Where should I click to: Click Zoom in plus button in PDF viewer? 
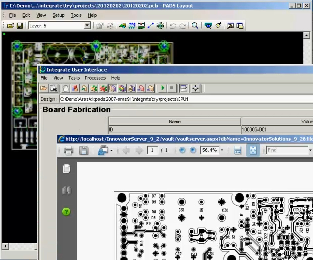pyautogui.click(x=193, y=150)
